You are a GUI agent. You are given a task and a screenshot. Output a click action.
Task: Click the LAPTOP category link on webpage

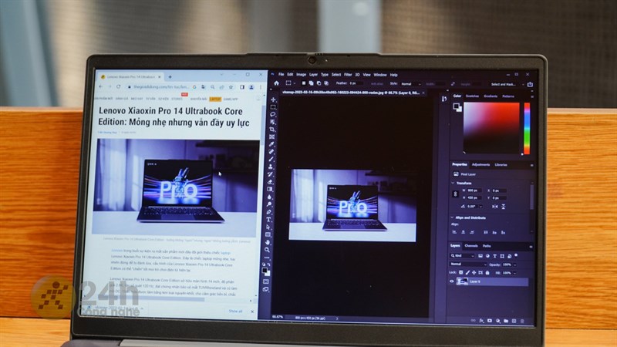pos(215,99)
